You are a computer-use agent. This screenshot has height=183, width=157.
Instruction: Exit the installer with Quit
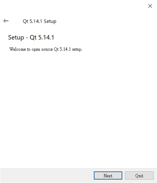coord(139,175)
